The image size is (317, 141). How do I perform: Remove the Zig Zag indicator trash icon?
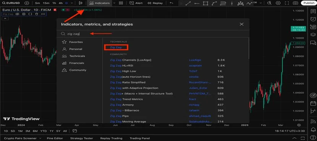pyautogui.click(x=37, y=14)
